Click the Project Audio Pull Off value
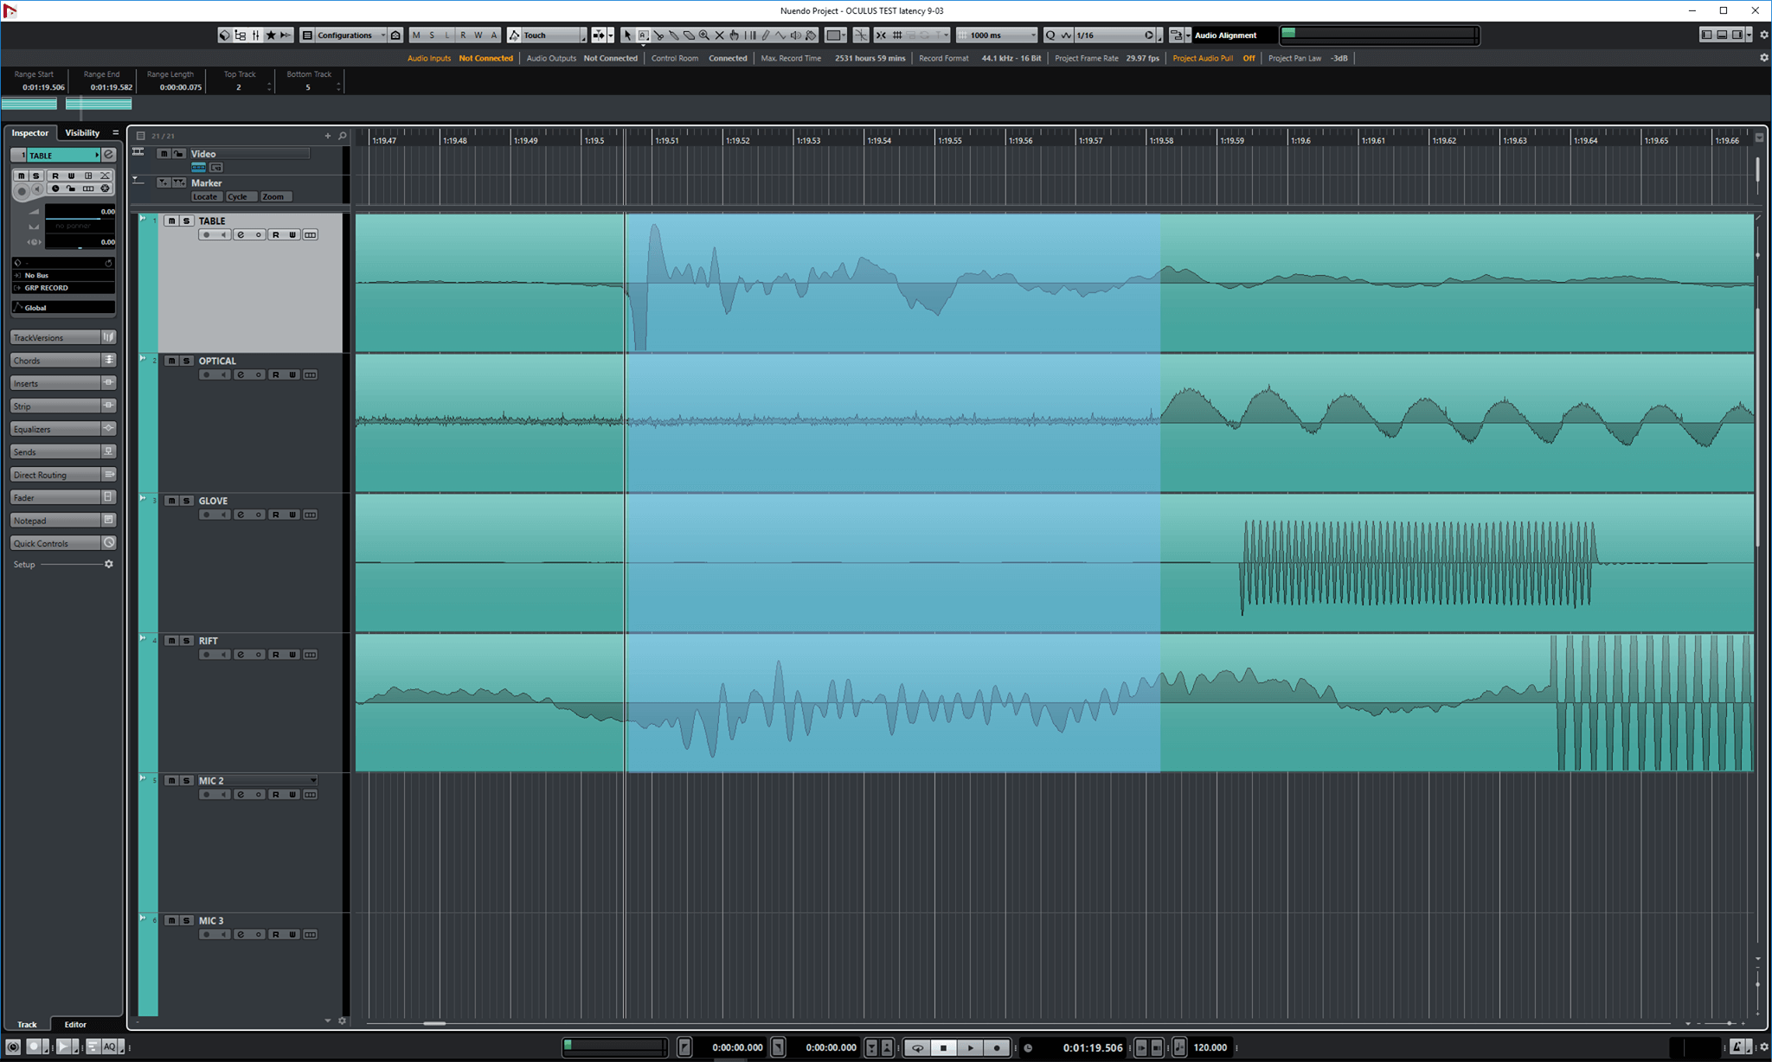This screenshot has height=1062, width=1772. tap(1249, 58)
